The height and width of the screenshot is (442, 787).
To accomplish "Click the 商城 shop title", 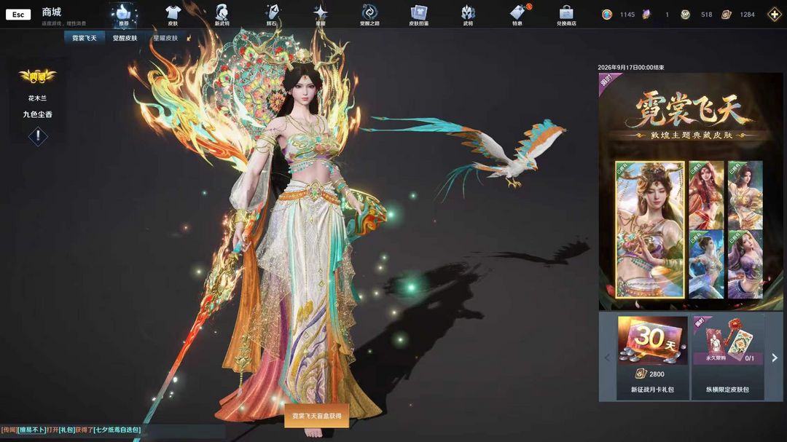I will coord(52,12).
